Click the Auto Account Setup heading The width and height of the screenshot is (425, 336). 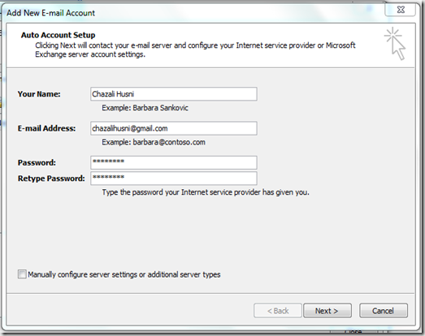click(x=58, y=35)
